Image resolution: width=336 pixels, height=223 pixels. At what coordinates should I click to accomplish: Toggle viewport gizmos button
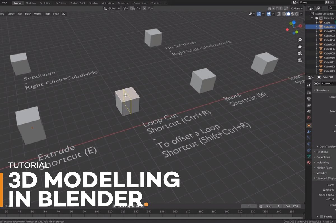pos(259,14)
